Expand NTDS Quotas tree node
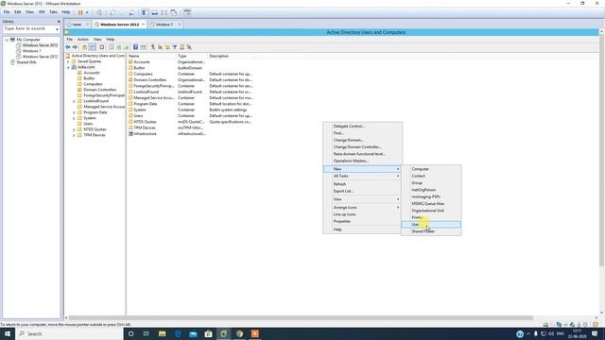This screenshot has width=605, height=340. [74, 129]
